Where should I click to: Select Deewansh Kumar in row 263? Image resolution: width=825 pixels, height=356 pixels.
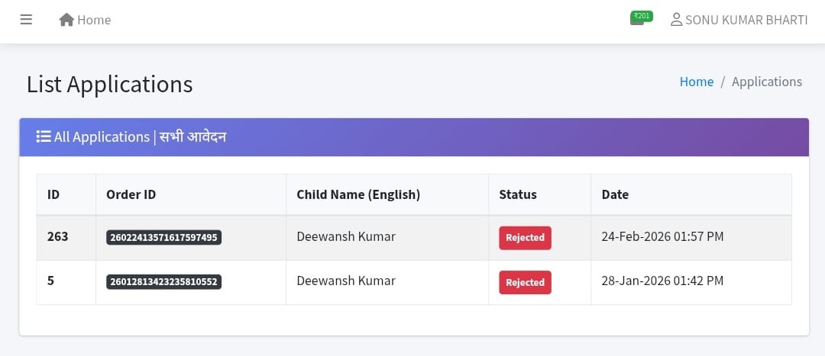pyautogui.click(x=346, y=236)
